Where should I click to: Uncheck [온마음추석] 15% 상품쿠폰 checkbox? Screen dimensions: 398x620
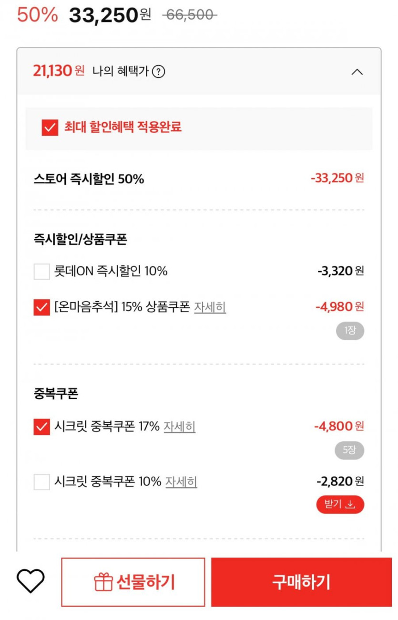tap(42, 307)
